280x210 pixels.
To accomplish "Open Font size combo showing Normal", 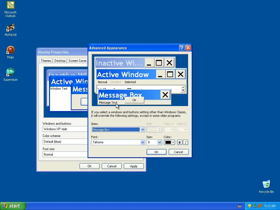I will click(65, 154).
